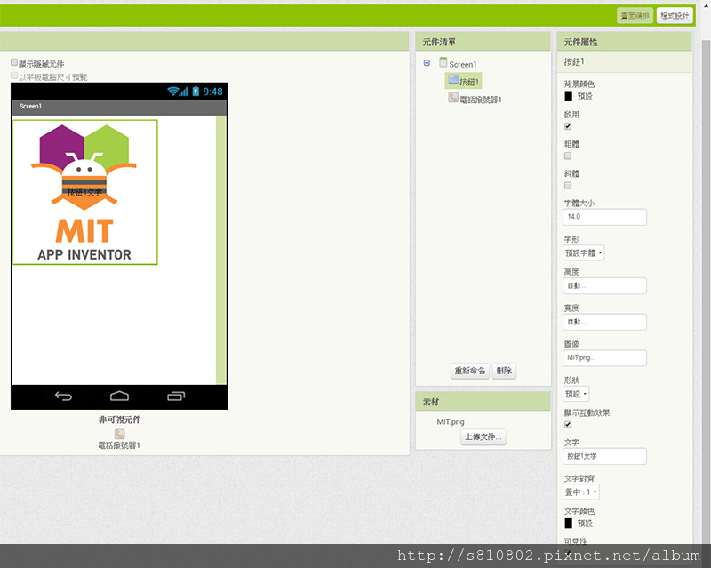Viewport: 711px width, 568px height.
Task: Click the MIT App Inventor image button in preview
Action: (x=84, y=192)
